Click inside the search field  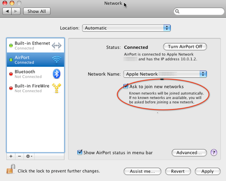click(x=199, y=11)
